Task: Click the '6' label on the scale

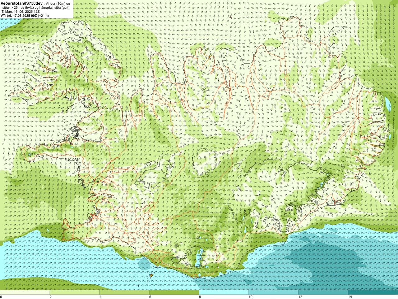Action: pos(150,297)
